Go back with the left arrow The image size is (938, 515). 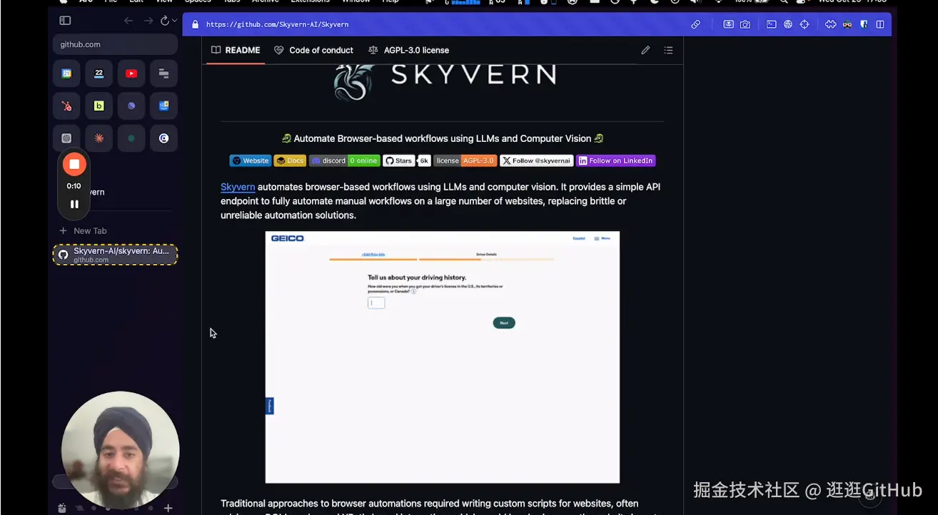pyautogui.click(x=128, y=21)
